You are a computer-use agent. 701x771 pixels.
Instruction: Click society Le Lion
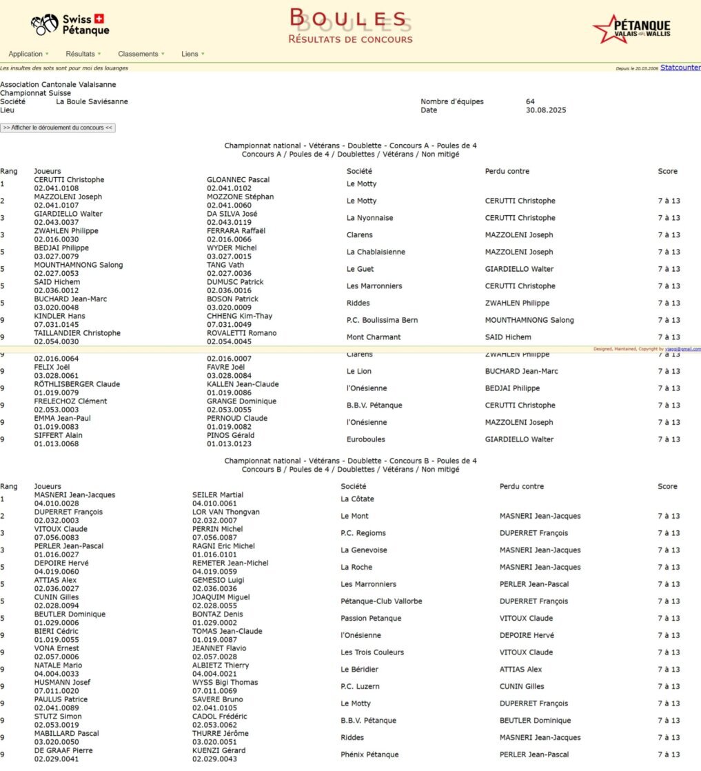[x=359, y=371]
